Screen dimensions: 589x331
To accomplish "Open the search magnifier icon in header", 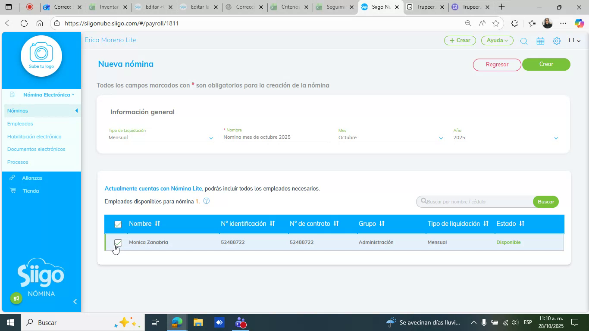I will coord(523,41).
